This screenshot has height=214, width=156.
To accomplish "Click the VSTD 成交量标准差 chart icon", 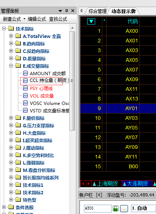I will pyautogui.click(x=25, y=111).
